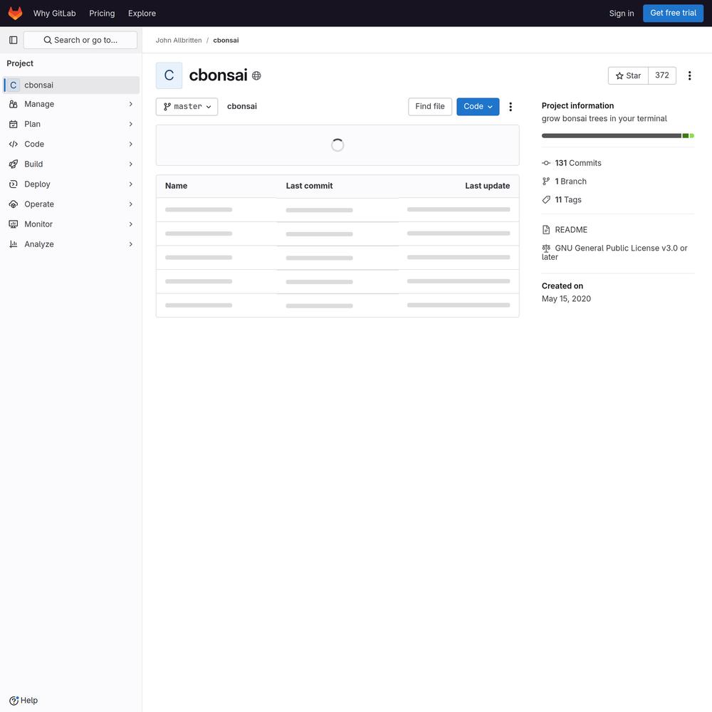Expand the Plan section chevron
Image resolution: width=712 pixels, height=712 pixels.
[131, 124]
